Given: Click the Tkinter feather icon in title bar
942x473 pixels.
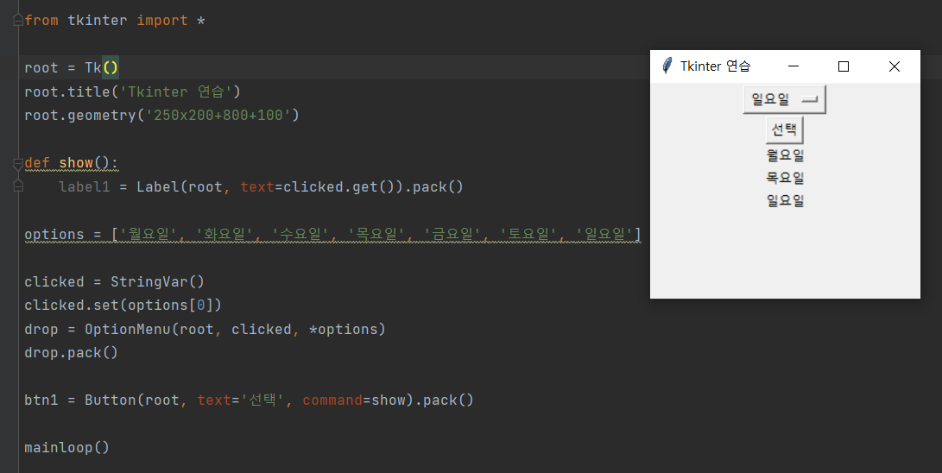Looking at the screenshot, I should click(667, 66).
